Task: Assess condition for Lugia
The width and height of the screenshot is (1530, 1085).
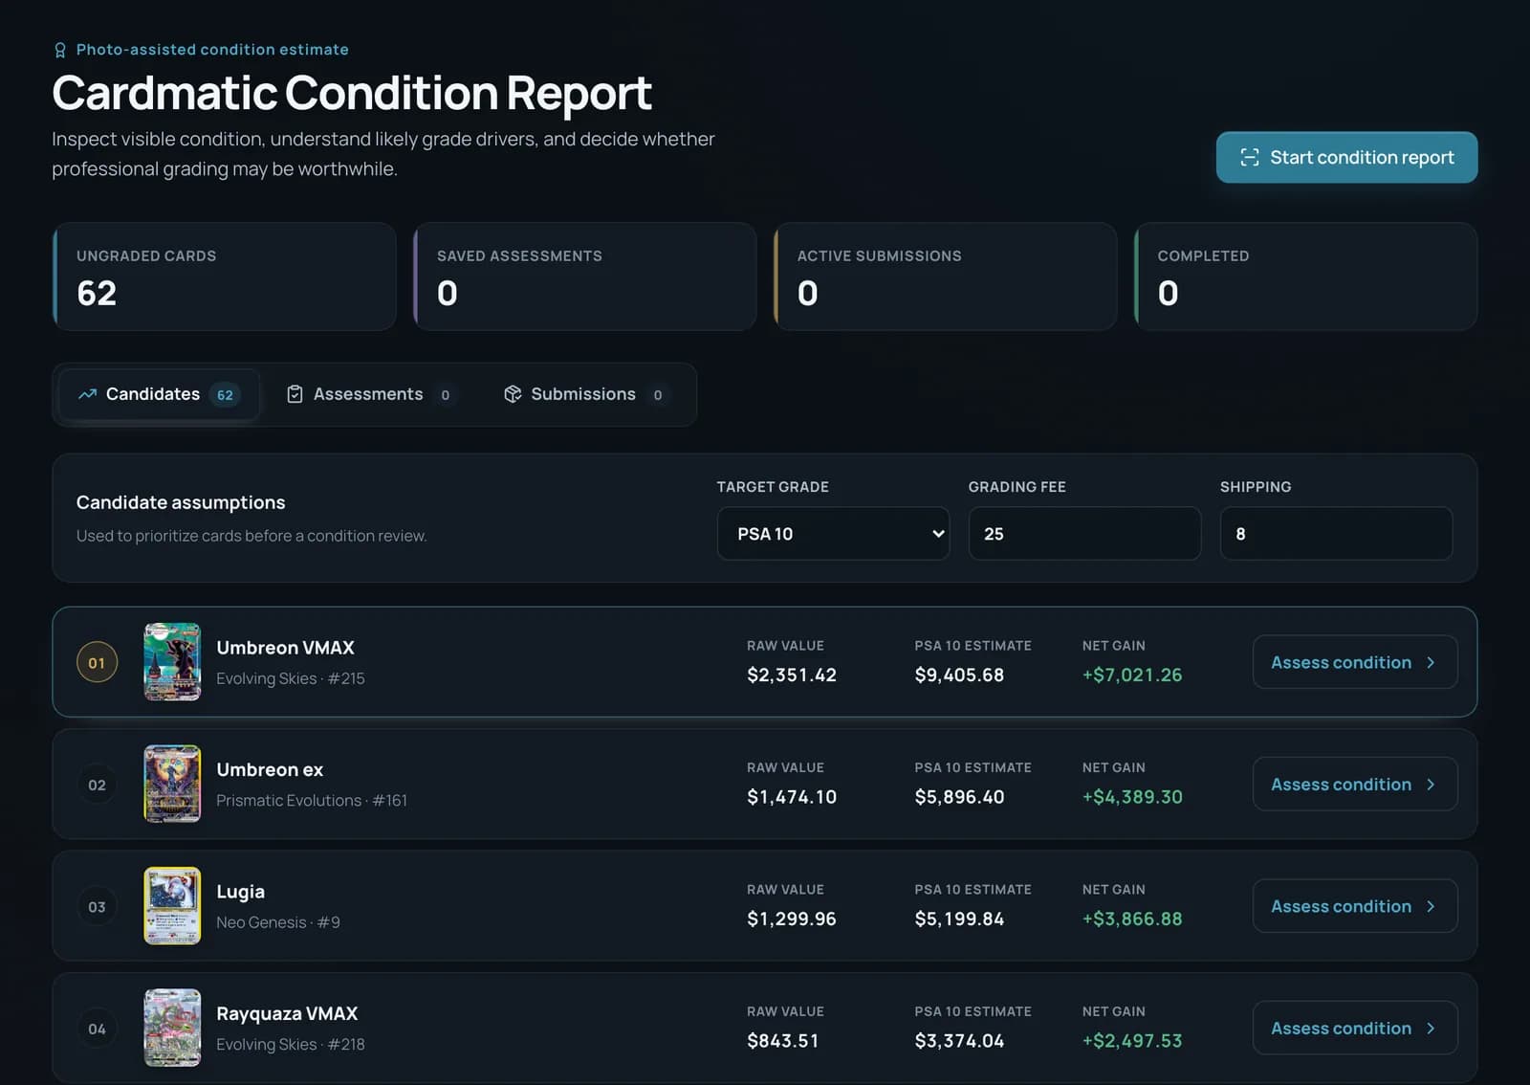Action: tap(1355, 906)
